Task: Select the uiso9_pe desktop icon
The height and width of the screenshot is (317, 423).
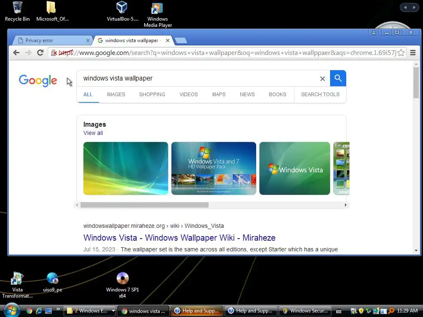Action: click(x=52, y=282)
